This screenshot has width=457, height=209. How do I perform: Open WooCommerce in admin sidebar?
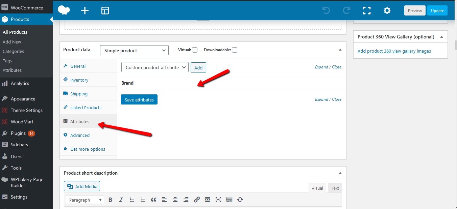point(26,7)
